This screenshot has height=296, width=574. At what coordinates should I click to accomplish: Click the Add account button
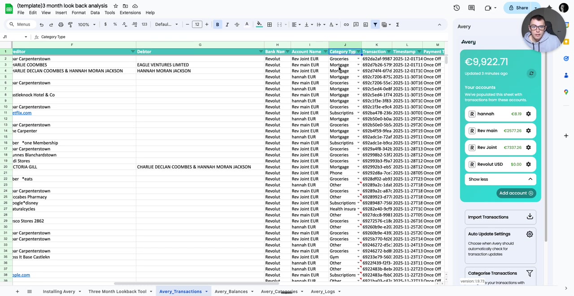tap(516, 193)
